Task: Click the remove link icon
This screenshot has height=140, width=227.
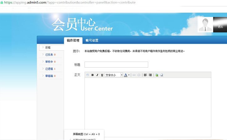Action: (x=139, y=75)
